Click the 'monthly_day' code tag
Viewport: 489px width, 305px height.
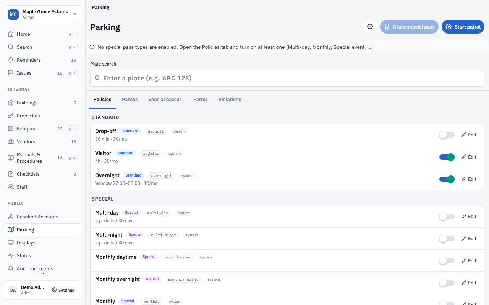point(178,257)
